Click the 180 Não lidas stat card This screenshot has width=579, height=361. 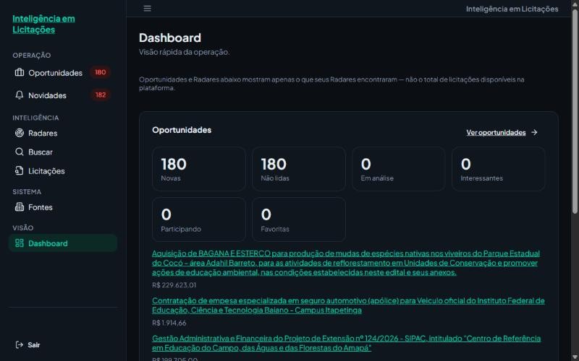(299, 169)
